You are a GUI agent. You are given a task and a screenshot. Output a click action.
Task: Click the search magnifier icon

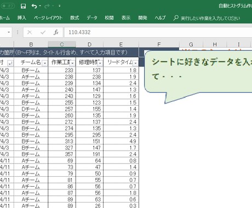click(176, 18)
